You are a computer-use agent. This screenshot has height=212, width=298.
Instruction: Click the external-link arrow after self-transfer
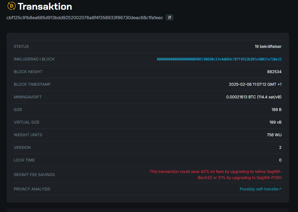pyautogui.click(x=280, y=189)
